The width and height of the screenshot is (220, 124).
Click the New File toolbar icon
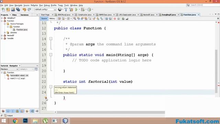point(3,10)
